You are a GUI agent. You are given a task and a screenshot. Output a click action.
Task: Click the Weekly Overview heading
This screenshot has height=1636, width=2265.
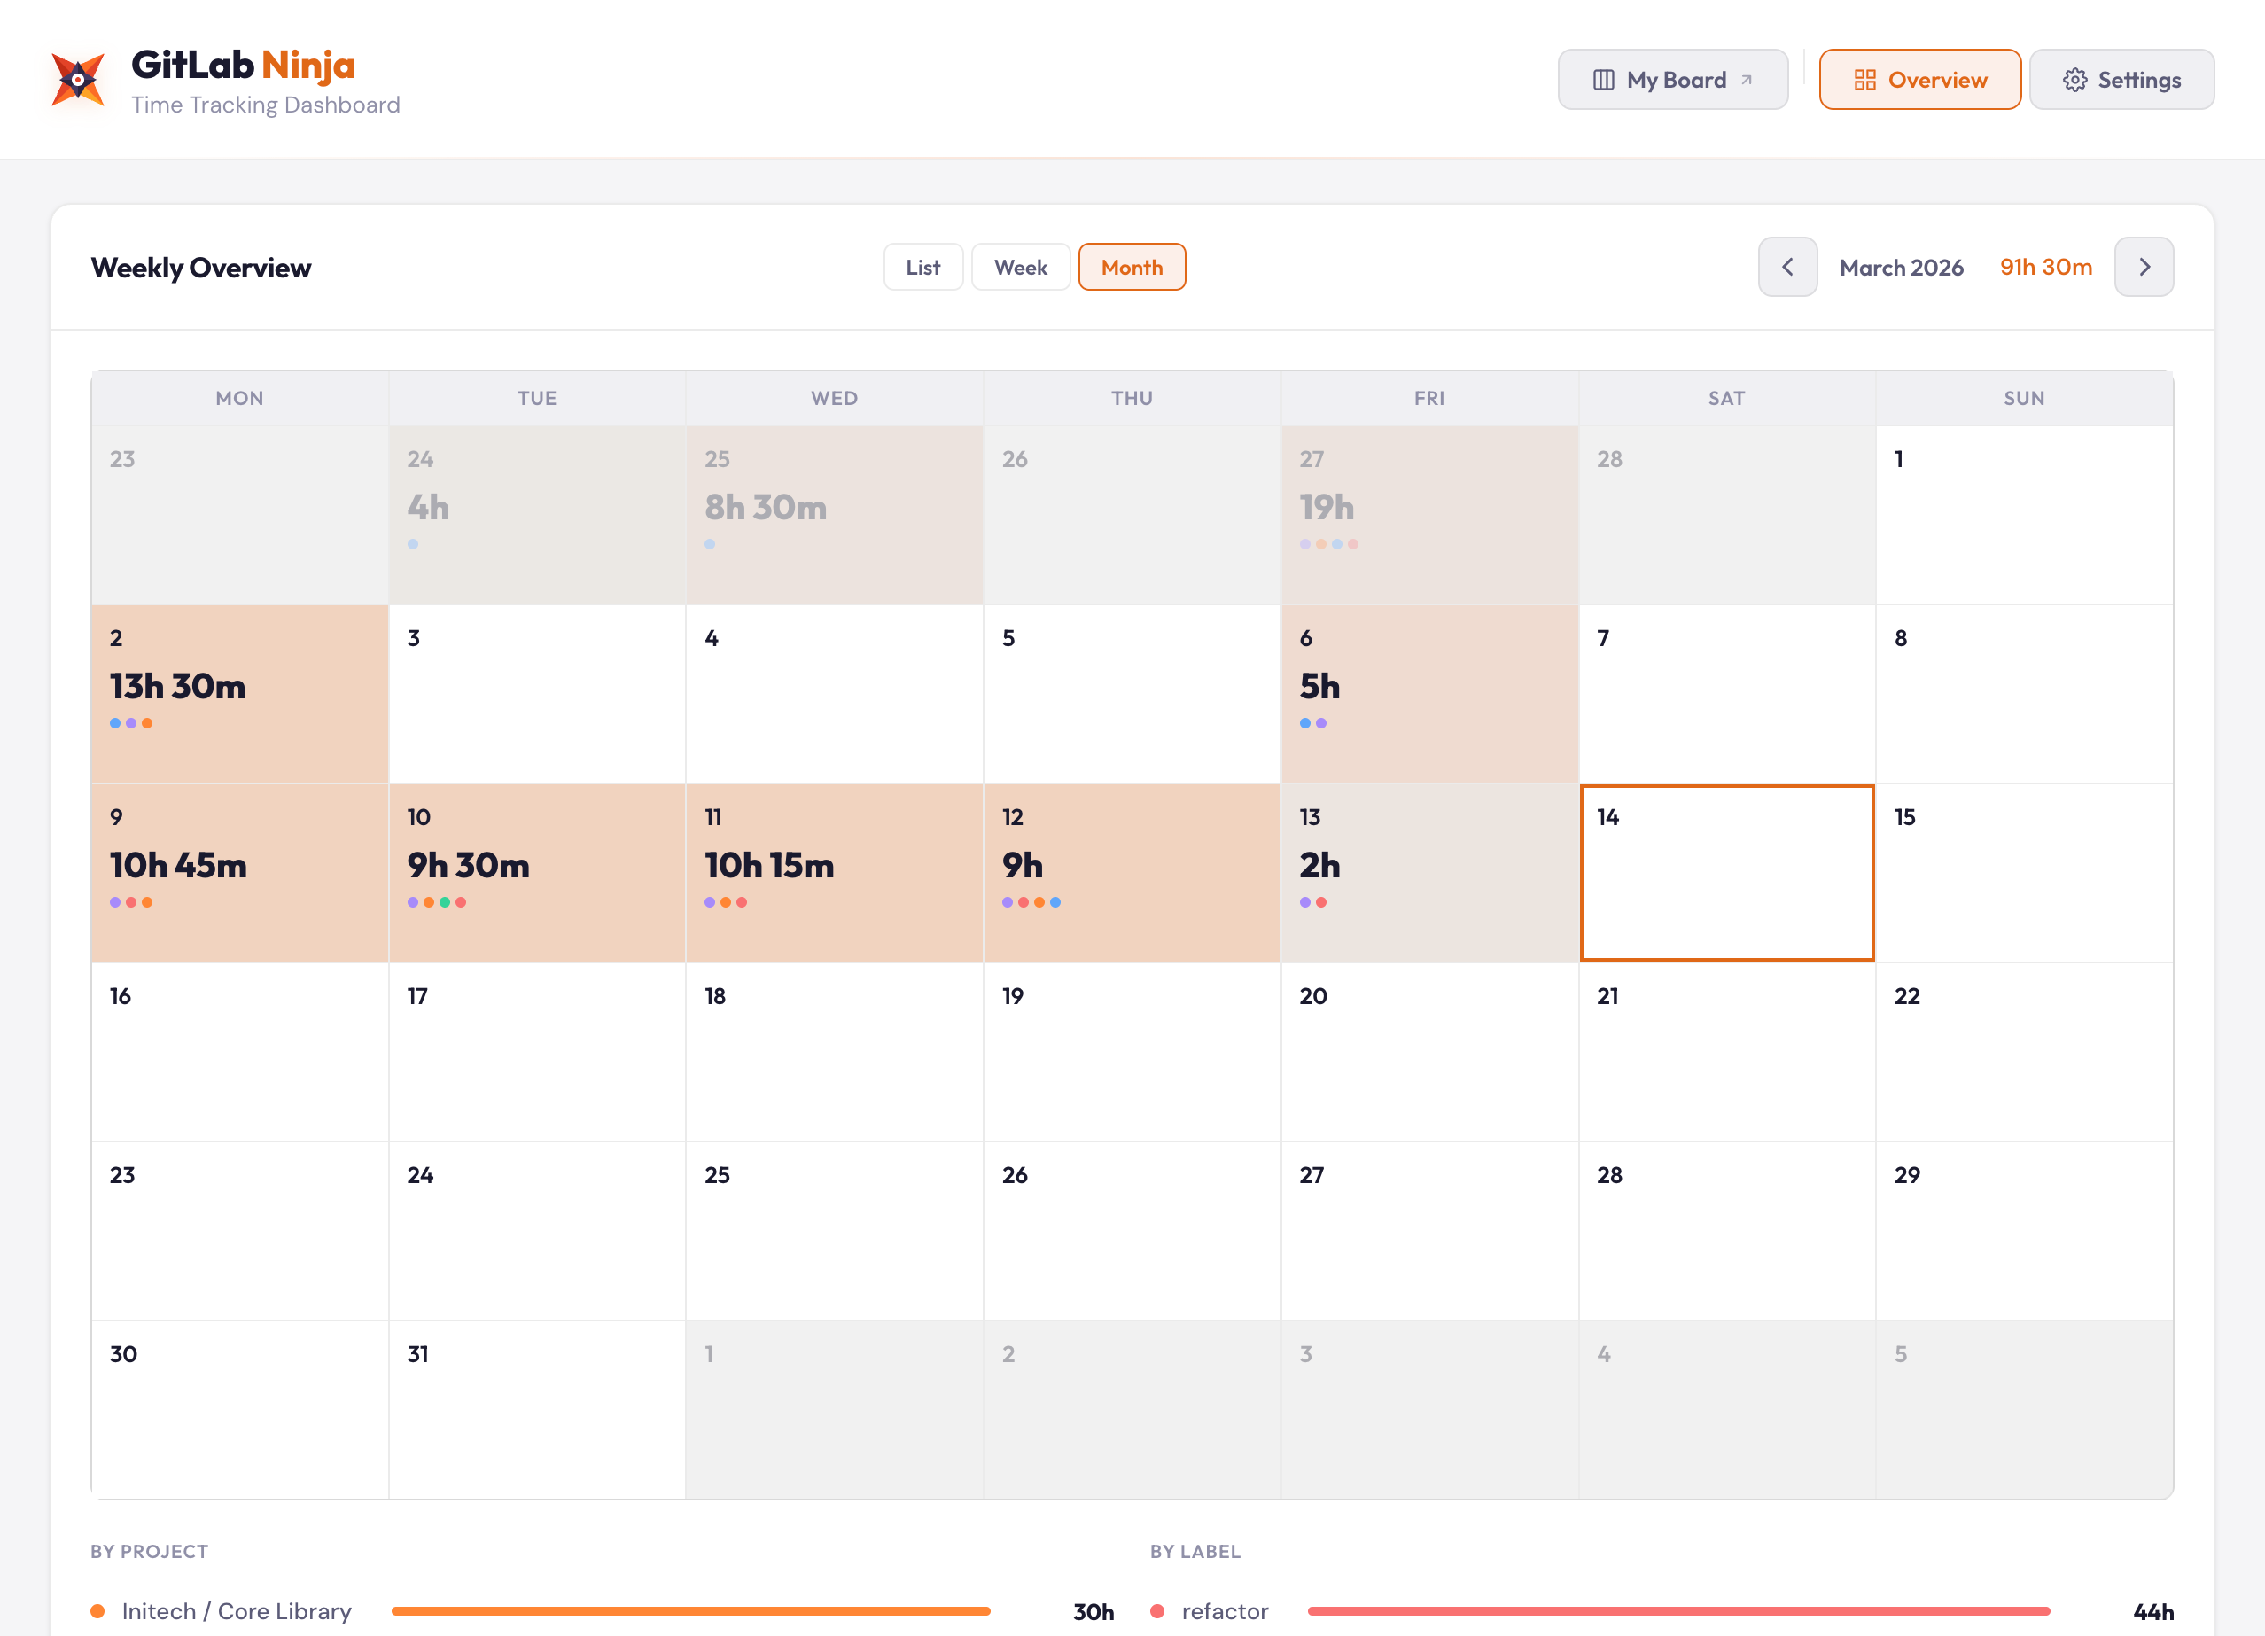(201, 267)
